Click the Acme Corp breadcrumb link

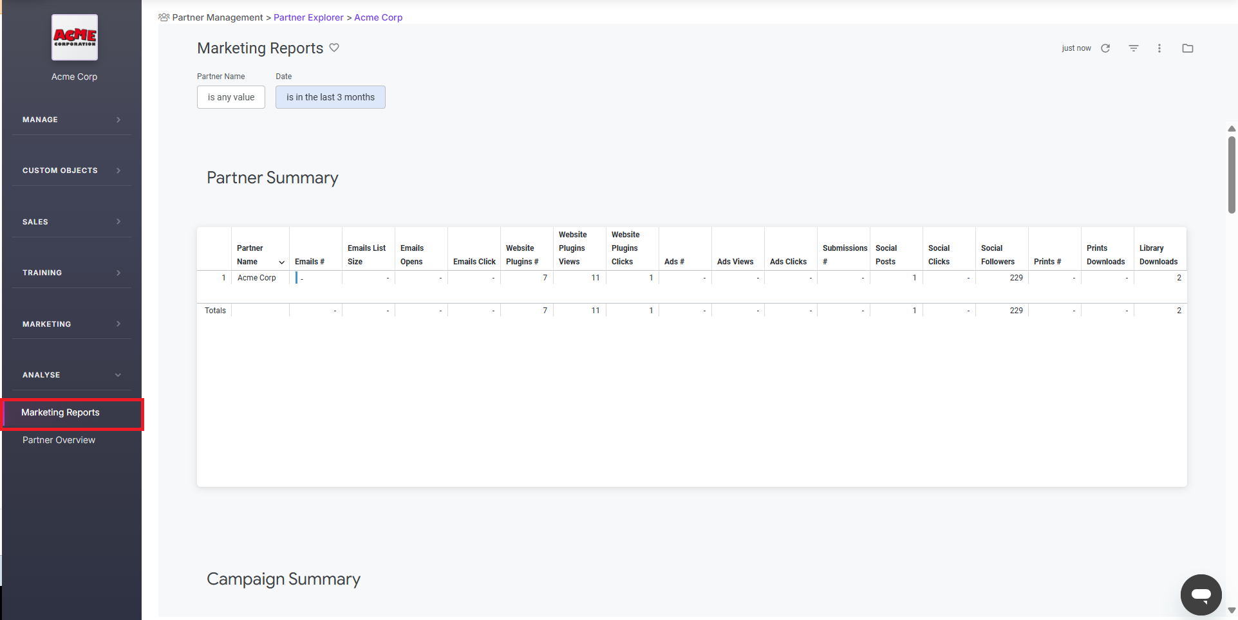[378, 17]
